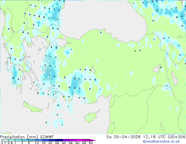
Task: Click the 45–50 mm legend swatch
Action: tap(86, 140)
